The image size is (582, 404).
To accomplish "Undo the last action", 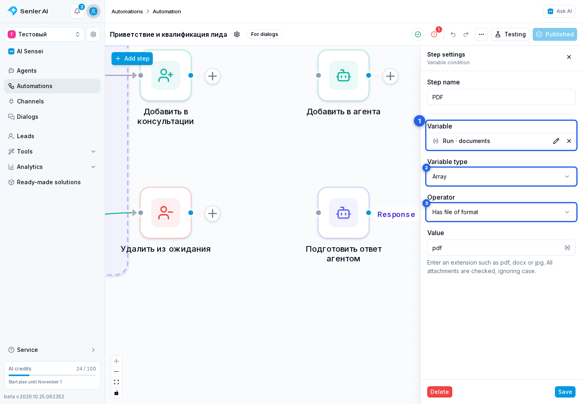I will (453, 34).
